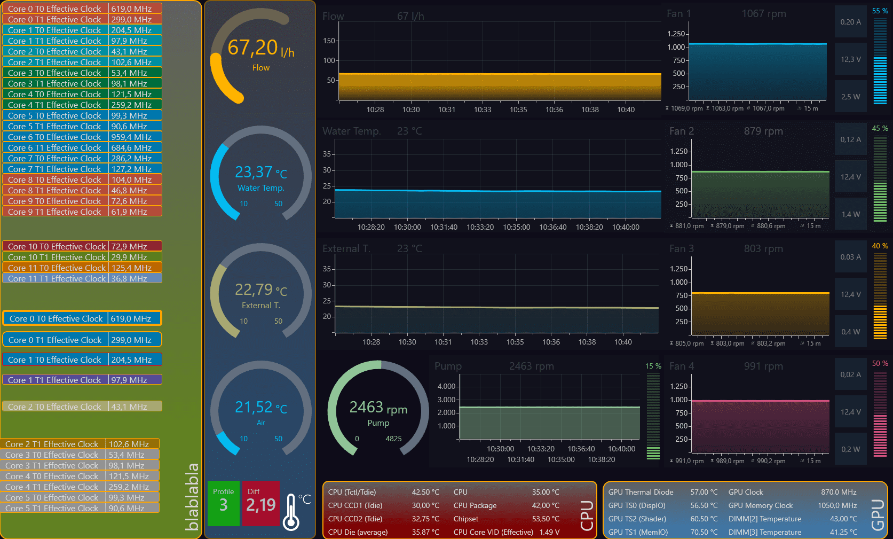Image resolution: width=893 pixels, height=539 pixels.
Task: Select Core 11 T1 Effective Clock row
Action: pyautogui.click(x=82, y=278)
